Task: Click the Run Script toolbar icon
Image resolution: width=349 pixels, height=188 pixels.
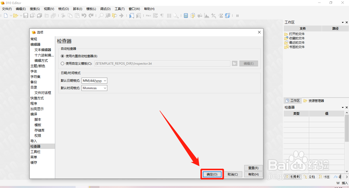Action: [132, 16]
